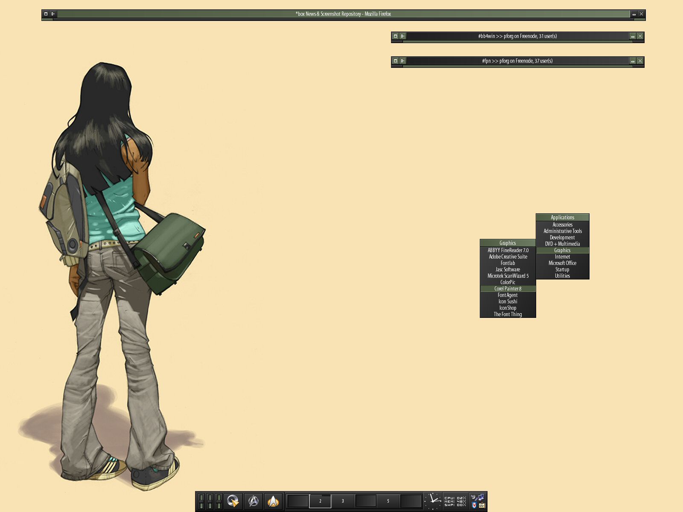Open the Internet submenu
This screenshot has width=683, height=512.
coord(563,257)
